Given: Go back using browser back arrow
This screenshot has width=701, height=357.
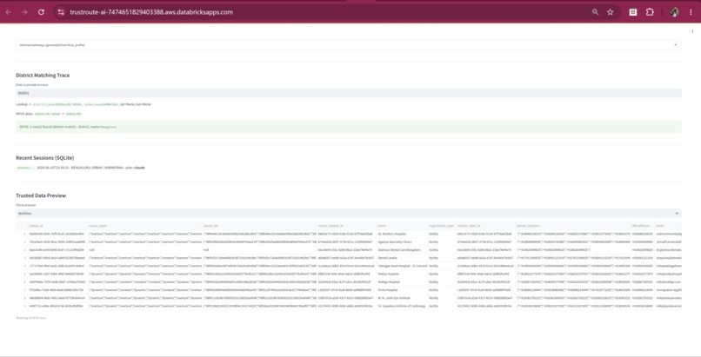Looking at the screenshot, I should pos(9,12).
